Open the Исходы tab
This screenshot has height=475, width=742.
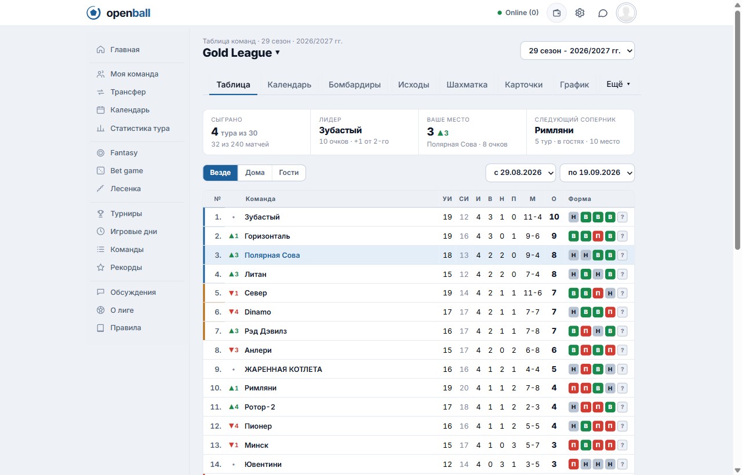pos(414,85)
